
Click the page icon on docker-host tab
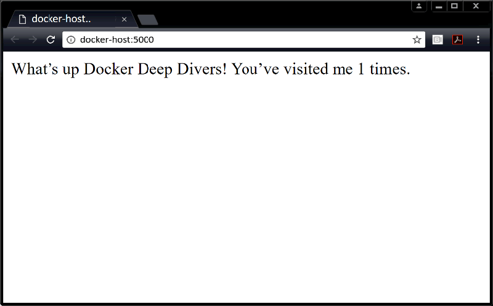tap(23, 20)
